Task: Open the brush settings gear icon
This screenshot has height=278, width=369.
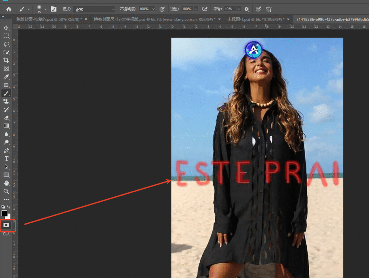Action: (247, 9)
